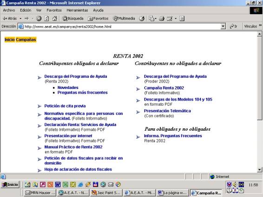Screen dimensions: 263x197
Task: Click the envelope quick launch icon
Action: click(111, 184)
